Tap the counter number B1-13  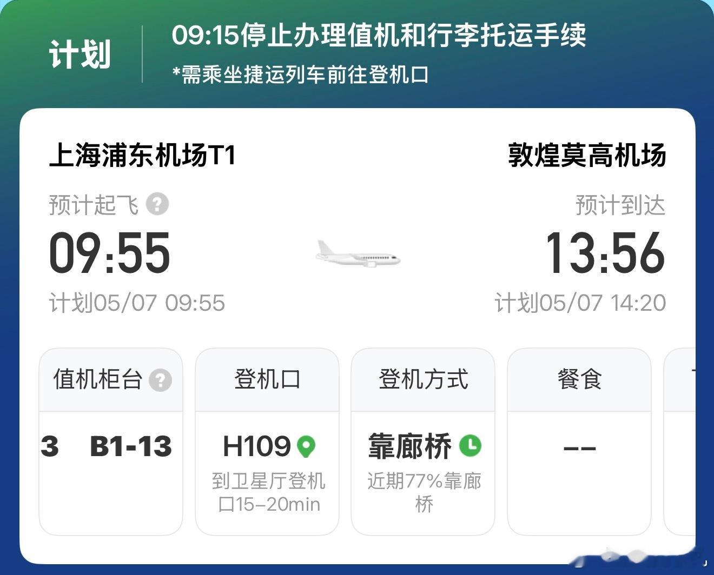(x=131, y=446)
